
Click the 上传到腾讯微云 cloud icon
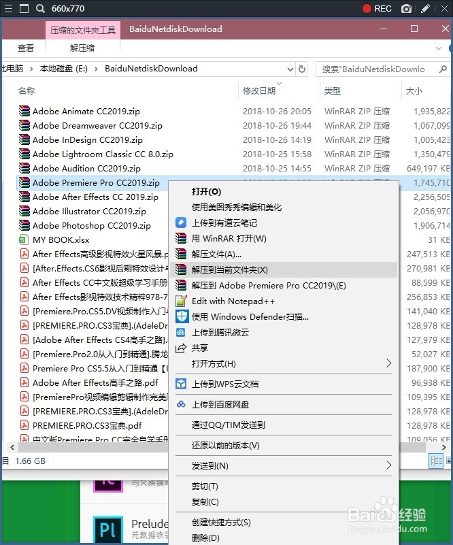[x=181, y=333]
